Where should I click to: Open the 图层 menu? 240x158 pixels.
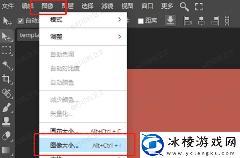click(x=68, y=6)
